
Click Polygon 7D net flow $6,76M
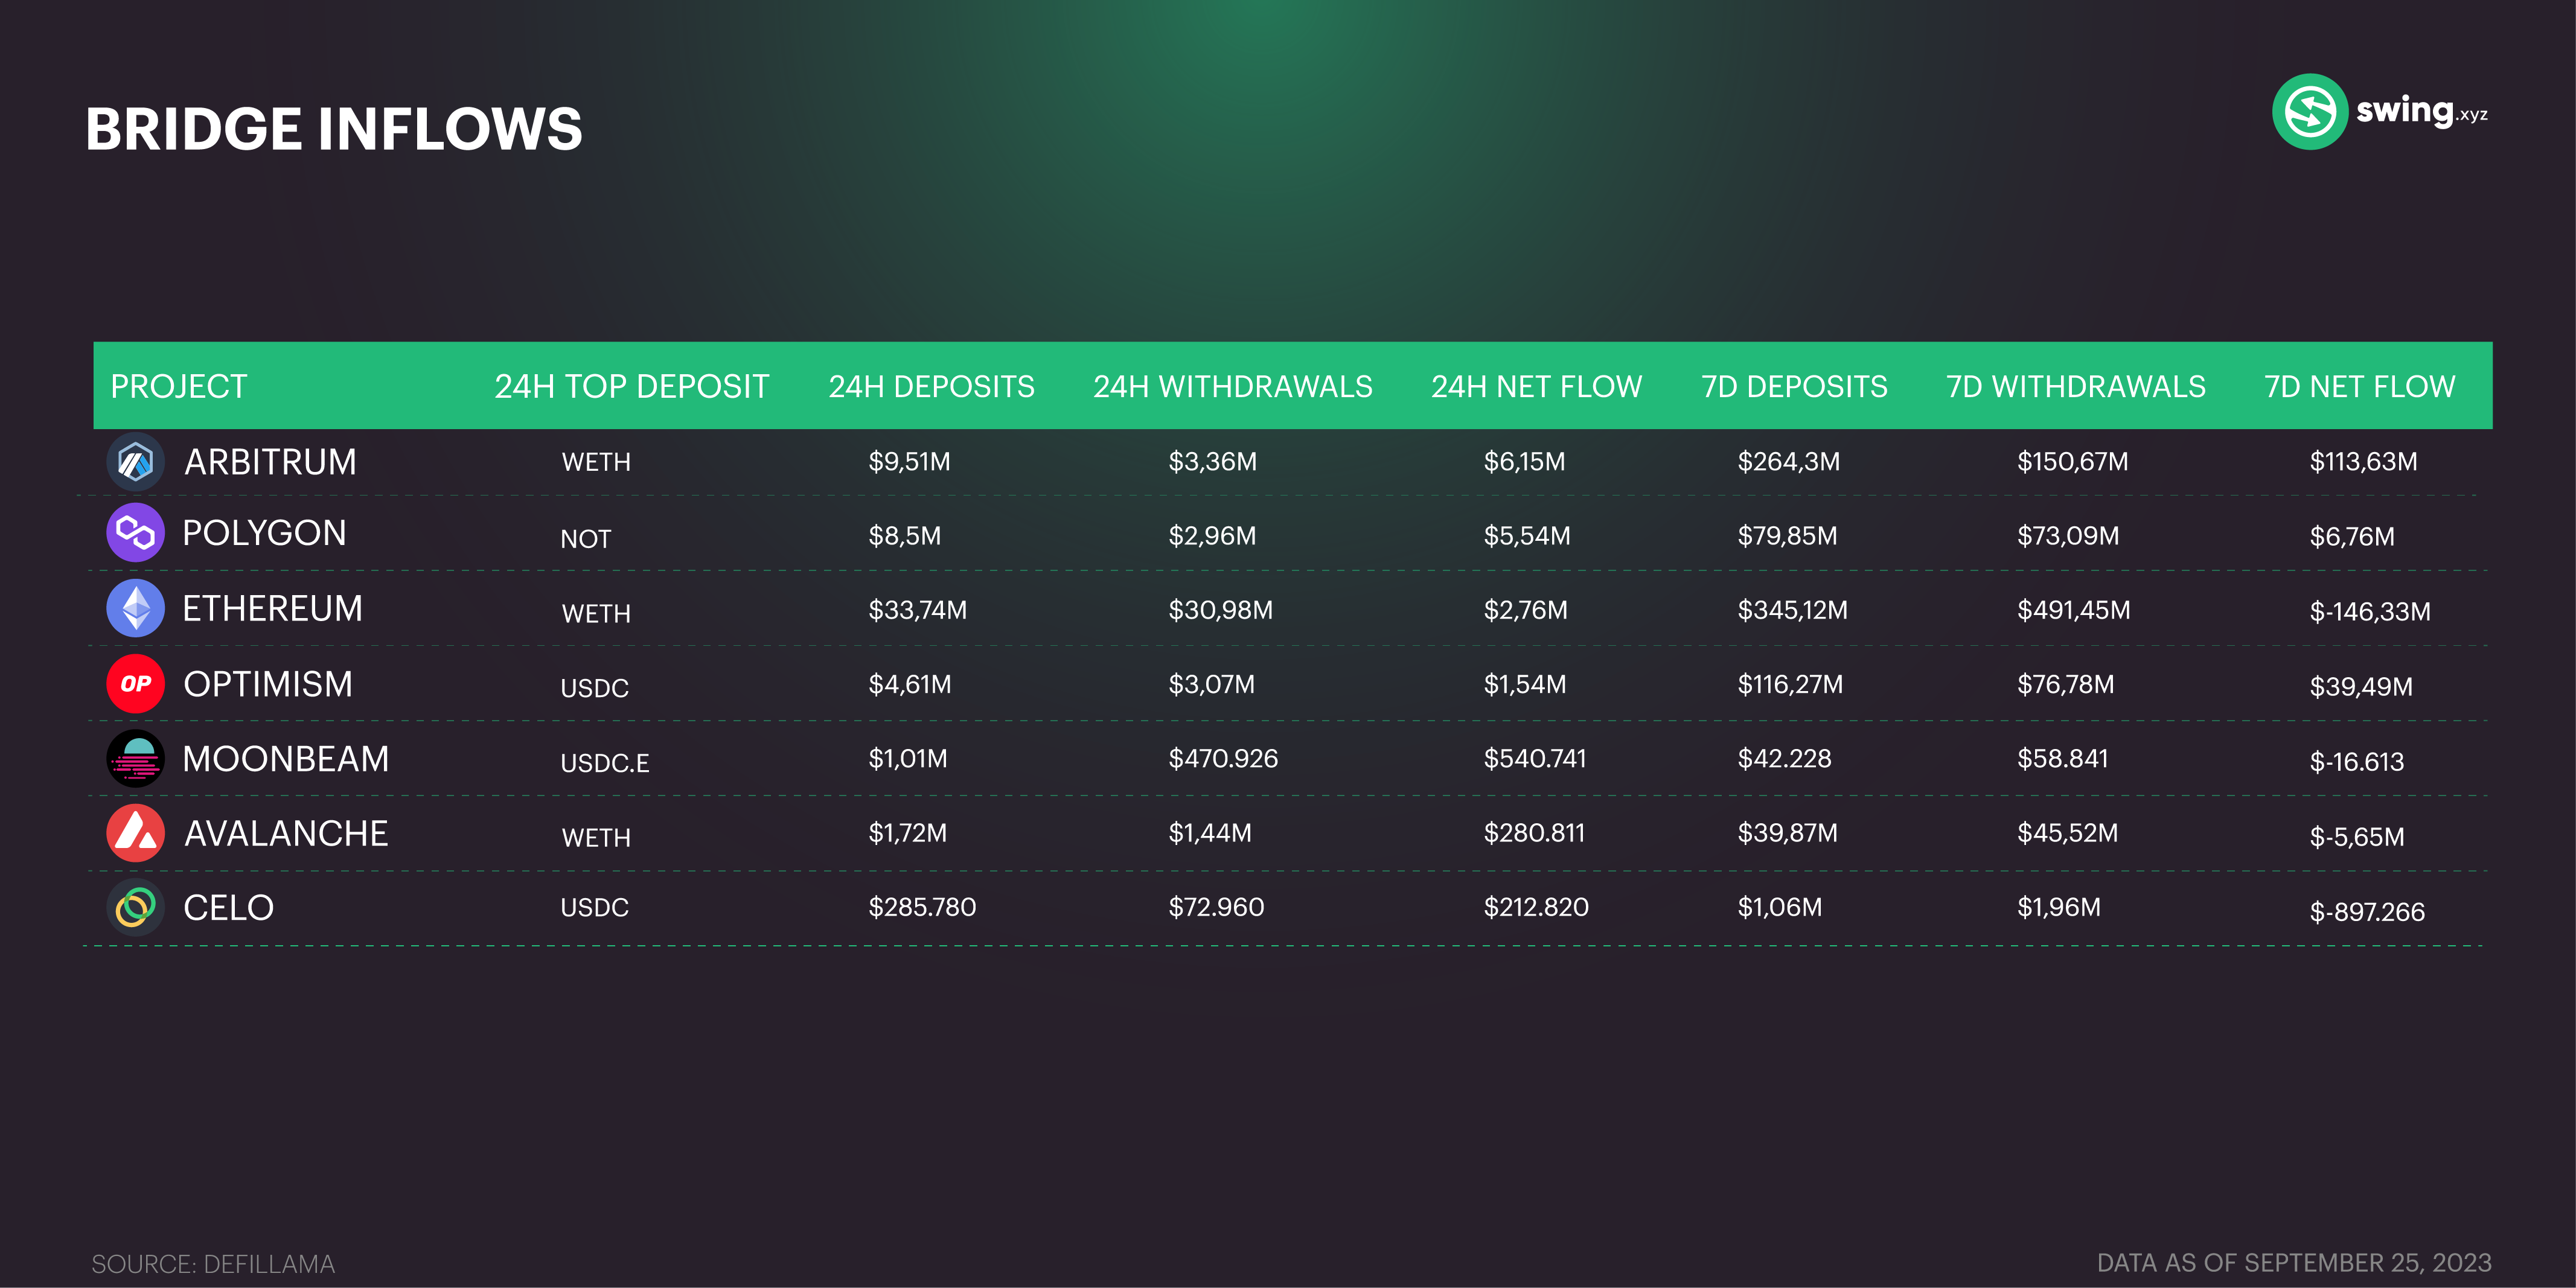pos(2353,537)
